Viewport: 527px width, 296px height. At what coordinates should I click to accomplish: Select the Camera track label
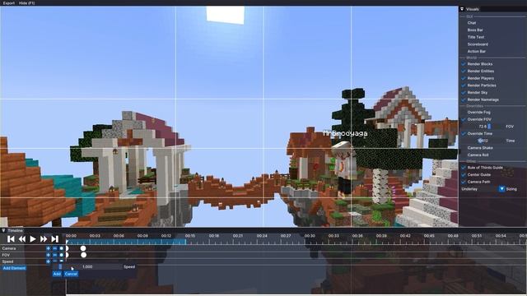click(x=9, y=248)
